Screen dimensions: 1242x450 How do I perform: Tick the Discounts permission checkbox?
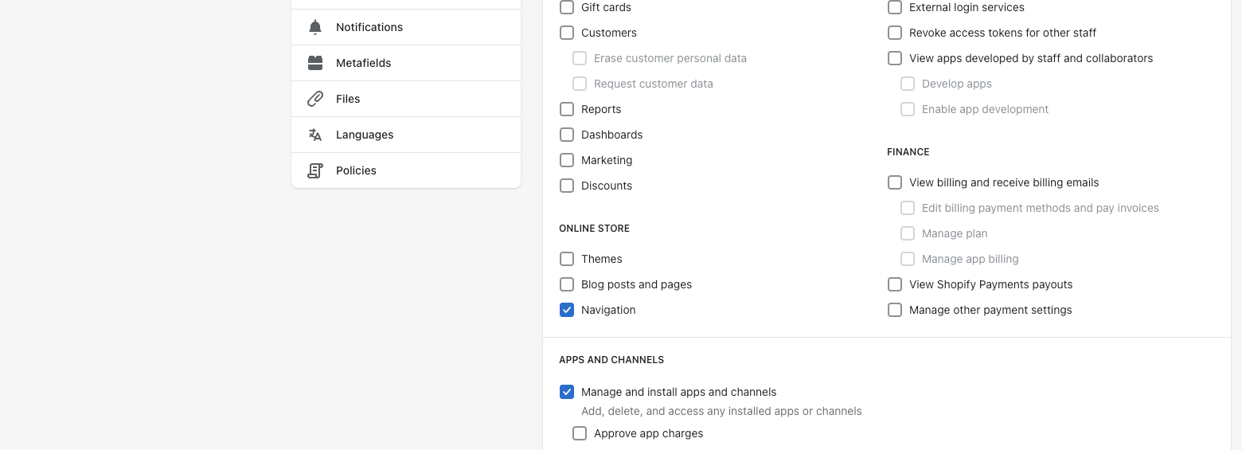coord(567,186)
